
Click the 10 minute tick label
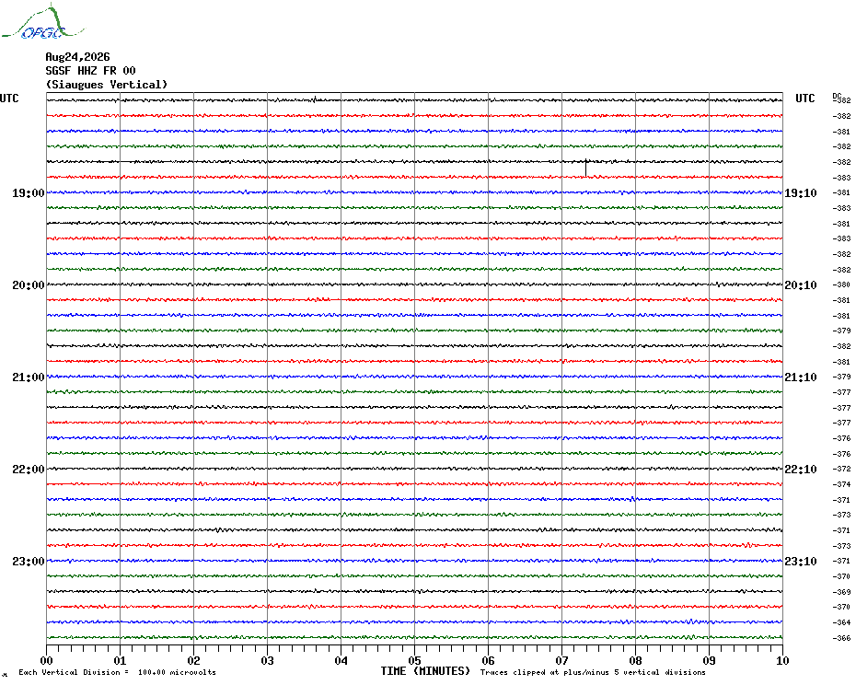pos(782,661)
